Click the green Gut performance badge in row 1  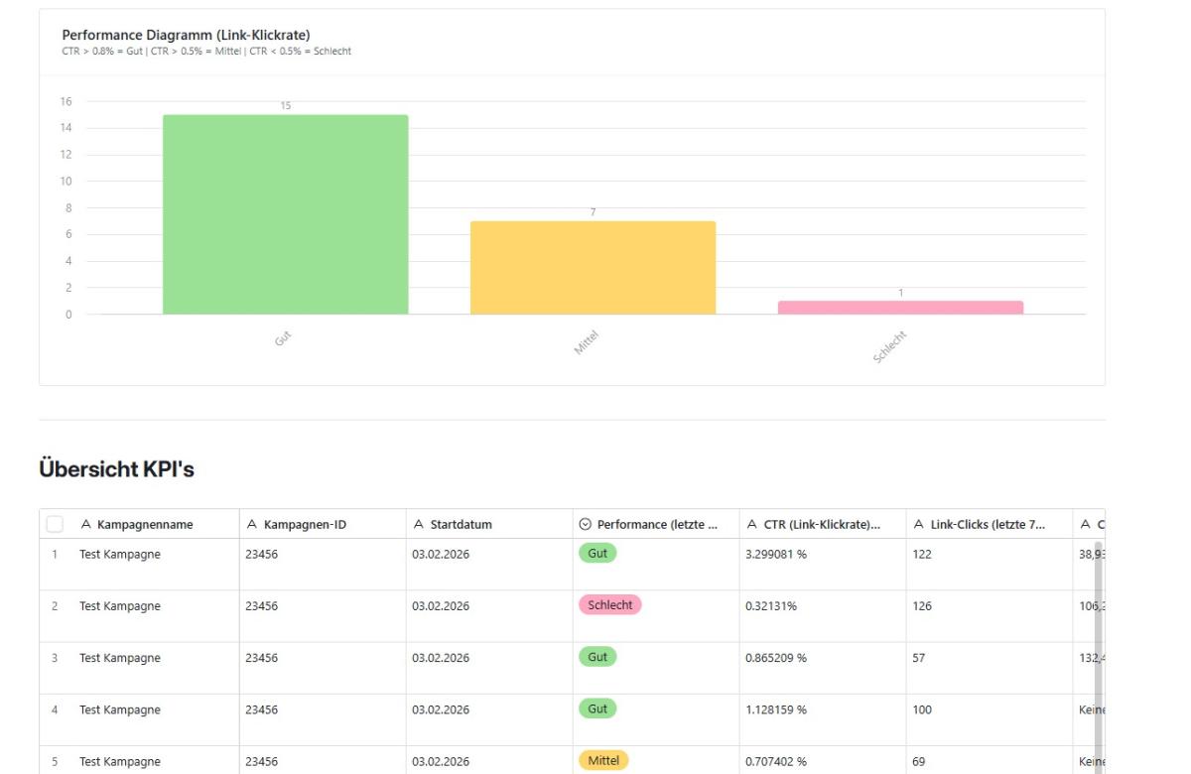point(597,553)
